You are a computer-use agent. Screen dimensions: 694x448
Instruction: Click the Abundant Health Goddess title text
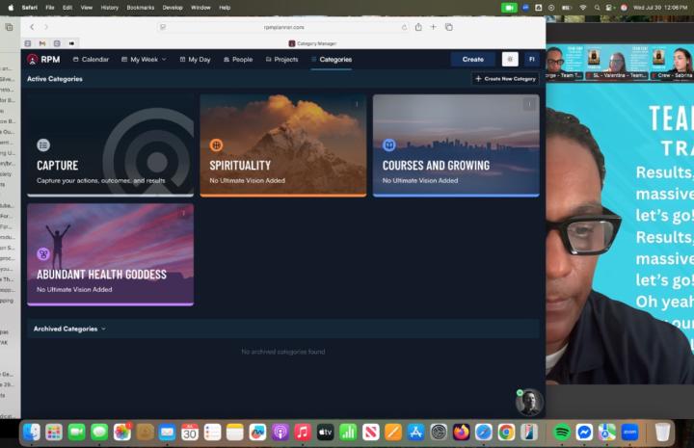(101, 275)
